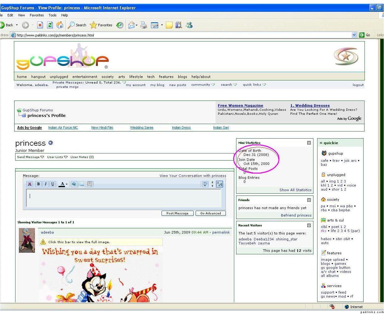Collapse the Mini Statistics panel

[309, 143]
